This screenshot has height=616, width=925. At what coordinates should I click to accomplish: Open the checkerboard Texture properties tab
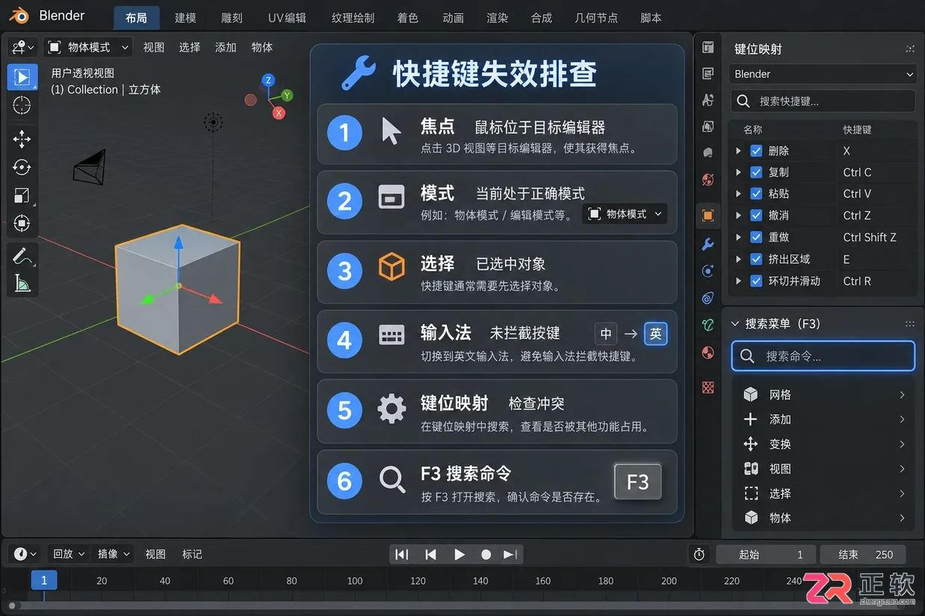708,387
